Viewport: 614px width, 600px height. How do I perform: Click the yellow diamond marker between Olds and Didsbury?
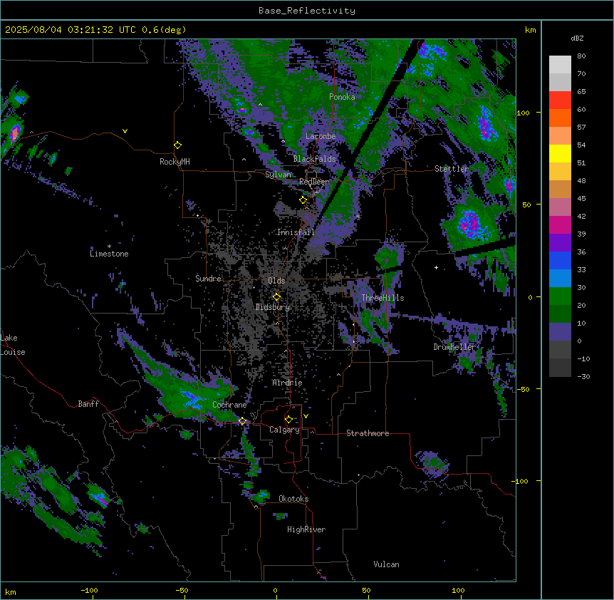pos(276,297)
